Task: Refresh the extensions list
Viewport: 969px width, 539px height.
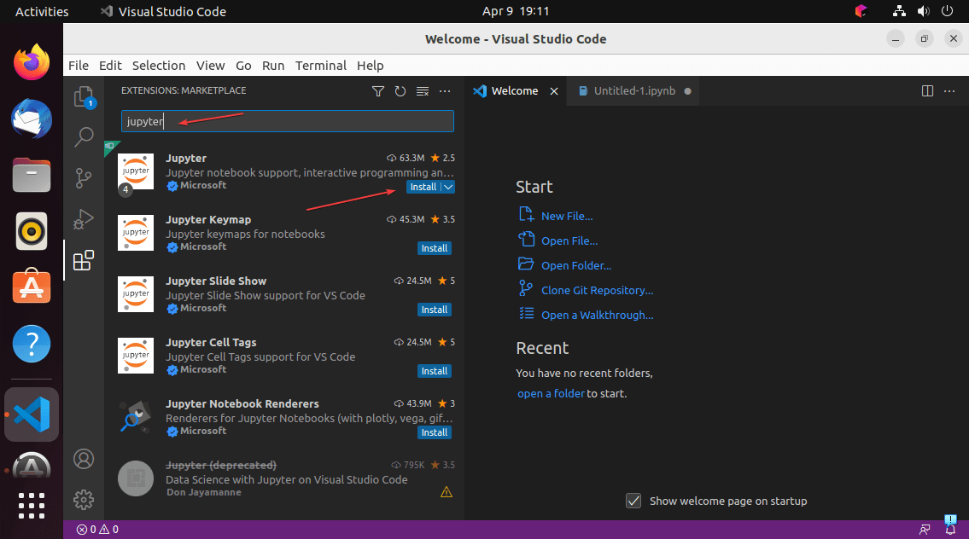Action: (400, 91)
